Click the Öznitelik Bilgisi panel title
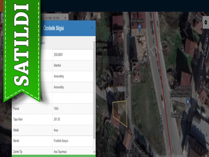209x157 pixels. 54,28
